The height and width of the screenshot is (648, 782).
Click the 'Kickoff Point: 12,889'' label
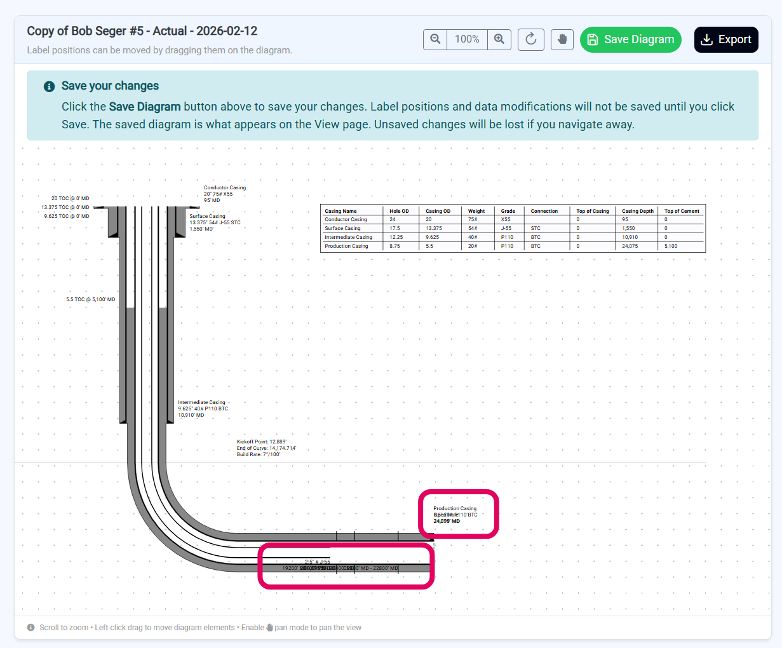[262, 442]
